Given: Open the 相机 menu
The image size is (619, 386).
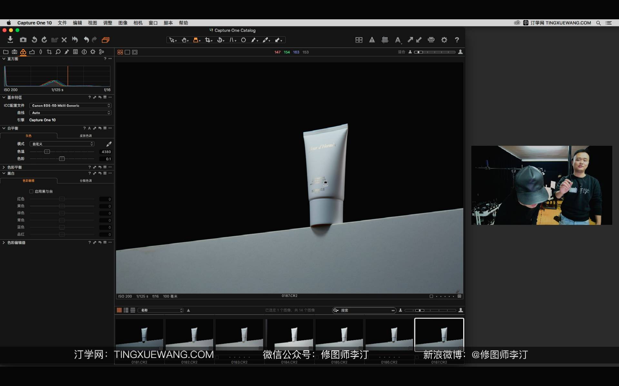Looking at the screenshot, I should [138, 23].
